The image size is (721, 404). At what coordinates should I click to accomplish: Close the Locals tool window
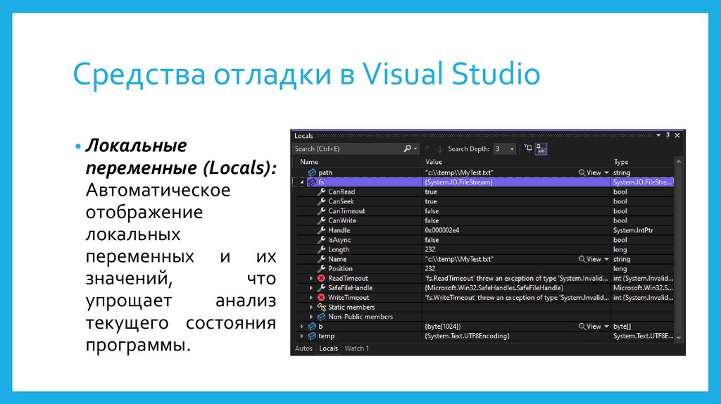point(677,136)
